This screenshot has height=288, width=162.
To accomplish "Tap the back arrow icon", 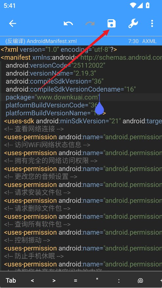I will 13,23.
